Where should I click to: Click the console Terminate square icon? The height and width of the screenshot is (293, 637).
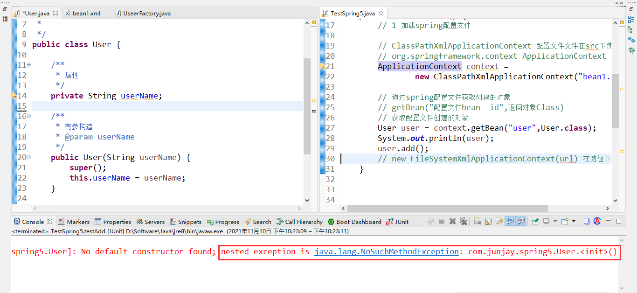(442, 221)
